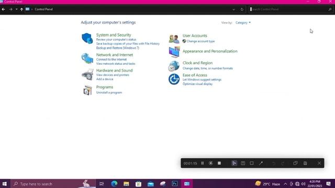Open Photoshop from the taskbar
This screenshot has width=335, height=188.
[175, 184]
